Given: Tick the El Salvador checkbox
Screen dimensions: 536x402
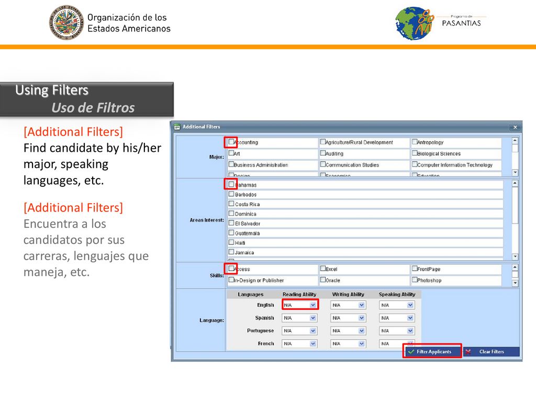Looking at the screenshot, I should 231,223.
